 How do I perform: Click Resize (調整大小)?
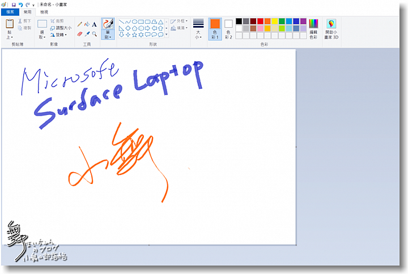[61, 28]
